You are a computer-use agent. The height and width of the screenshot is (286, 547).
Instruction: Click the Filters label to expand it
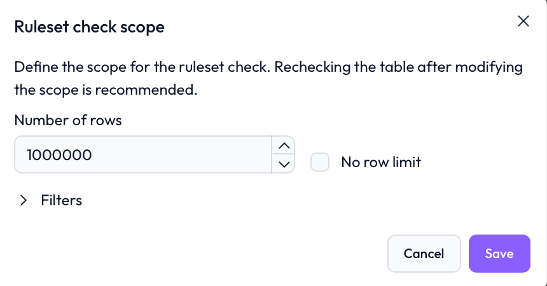(61, 200)
